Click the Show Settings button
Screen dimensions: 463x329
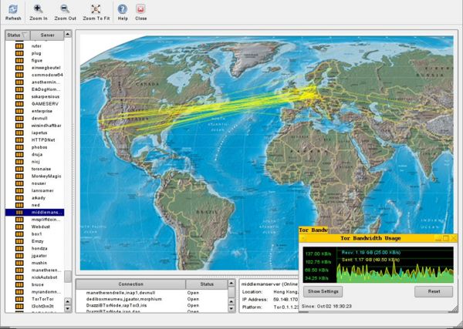(x=323, y=291)
